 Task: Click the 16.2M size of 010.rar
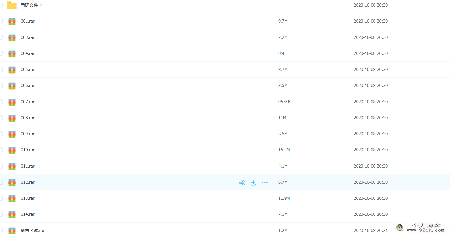(284, 150)
